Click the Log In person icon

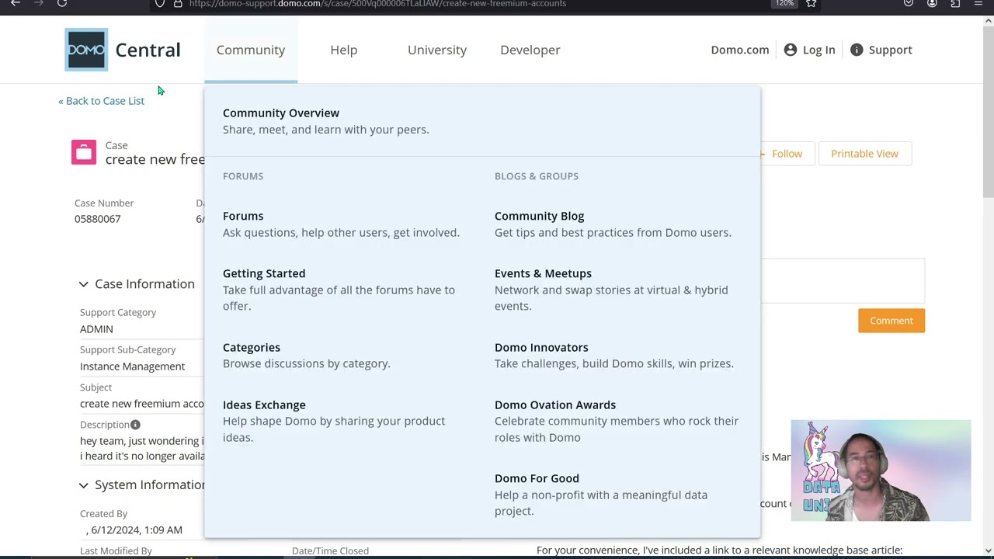(x=791, y=50)
